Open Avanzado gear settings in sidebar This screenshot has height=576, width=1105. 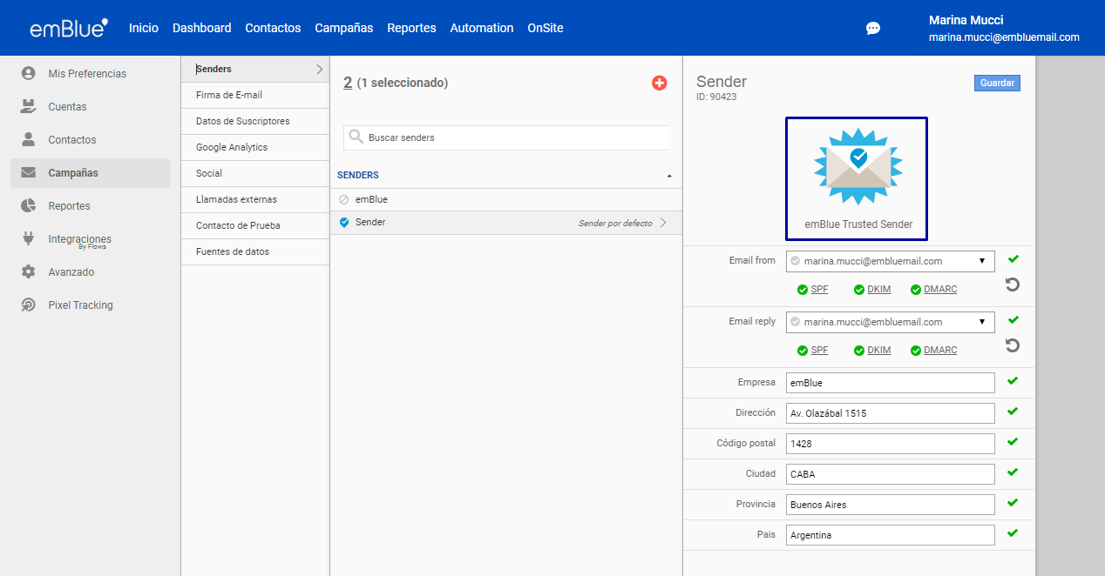click(29, 272)
